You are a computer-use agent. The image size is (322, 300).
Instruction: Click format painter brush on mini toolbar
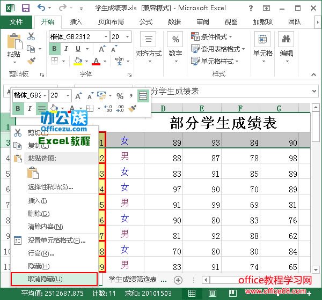click(x=133, y=109)
